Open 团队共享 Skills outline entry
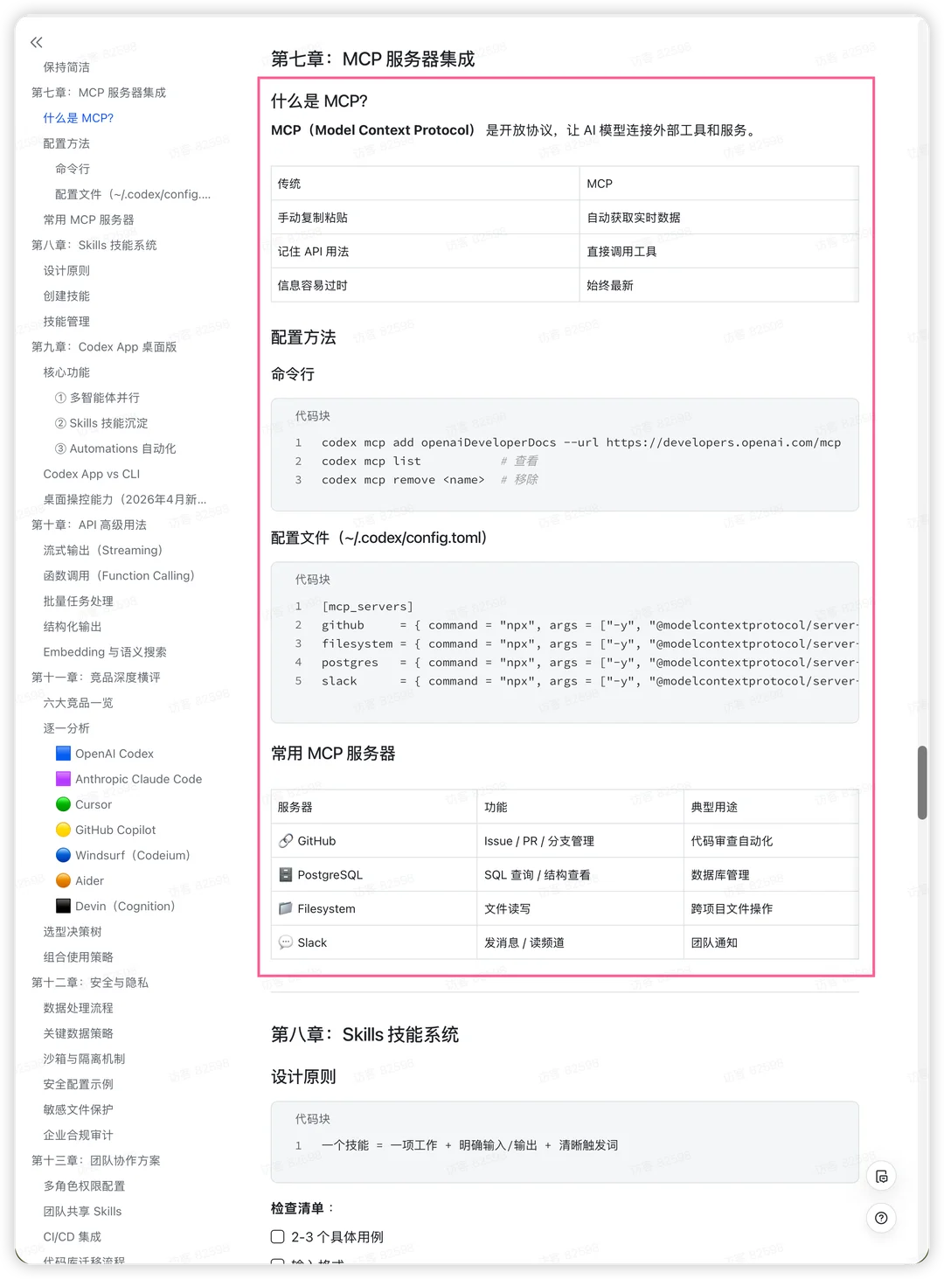This screenshot has height=1279, width=944. click(82, 1212)
